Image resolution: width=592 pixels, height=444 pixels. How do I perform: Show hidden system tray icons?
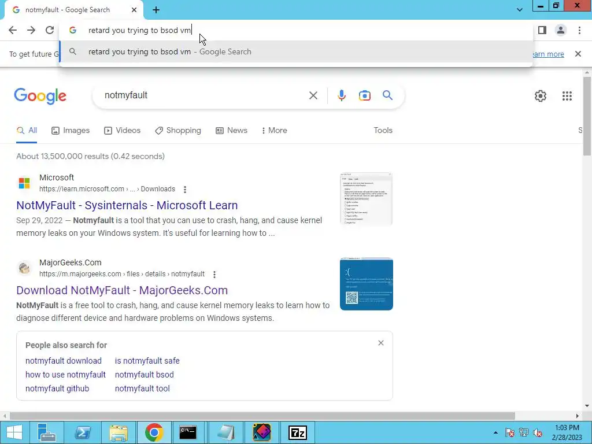pyautogui.click(x=495, y=432)
